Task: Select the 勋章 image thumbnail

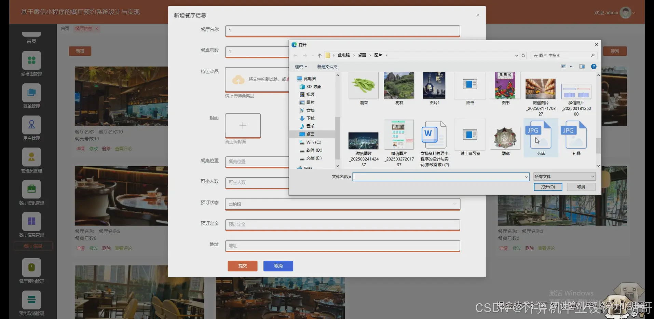Action: tap(506, 138)
